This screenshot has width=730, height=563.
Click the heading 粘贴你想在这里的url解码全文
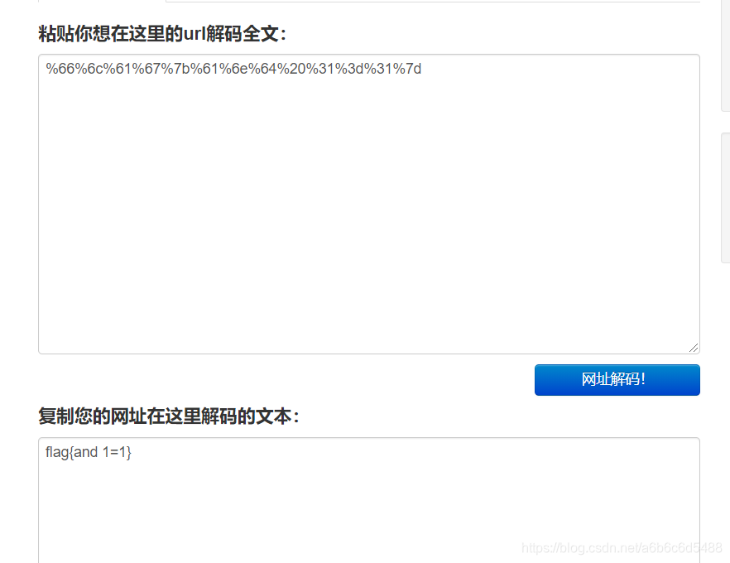[162, 34]
